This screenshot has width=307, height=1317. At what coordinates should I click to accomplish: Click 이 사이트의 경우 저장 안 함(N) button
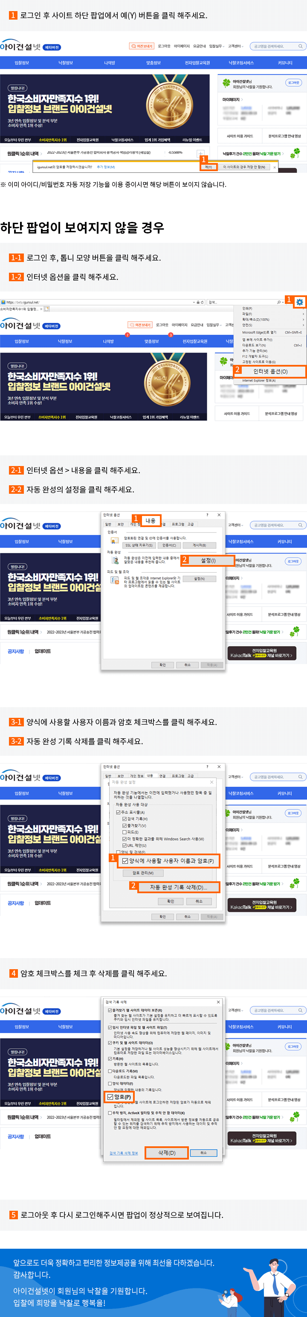[244, 167]
